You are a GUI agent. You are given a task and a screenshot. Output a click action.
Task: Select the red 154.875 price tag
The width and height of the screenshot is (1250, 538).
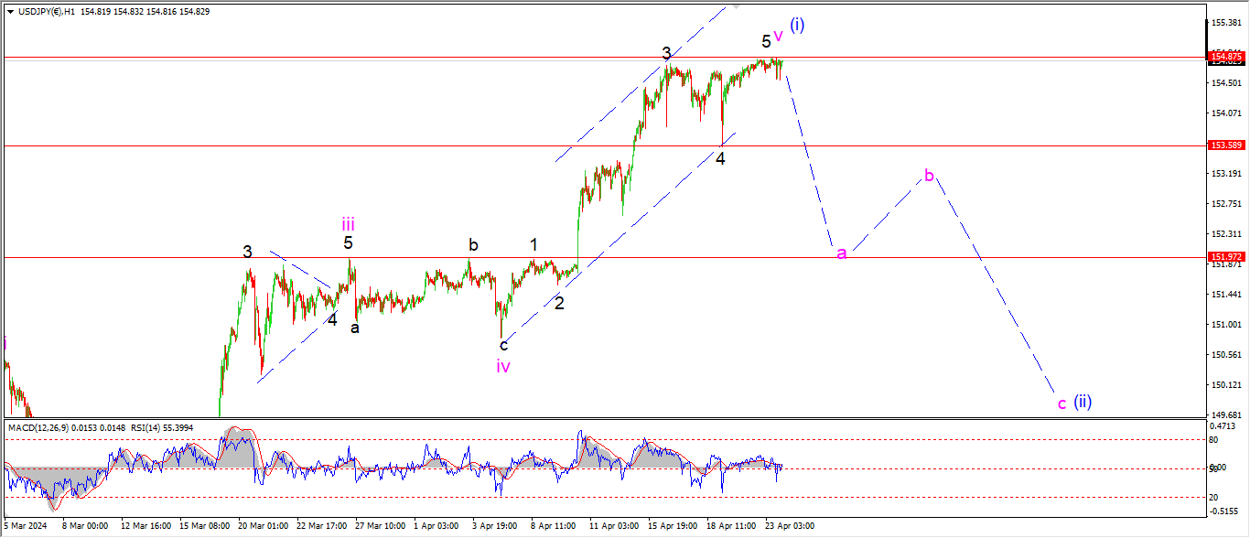[x=1227, y=57]
